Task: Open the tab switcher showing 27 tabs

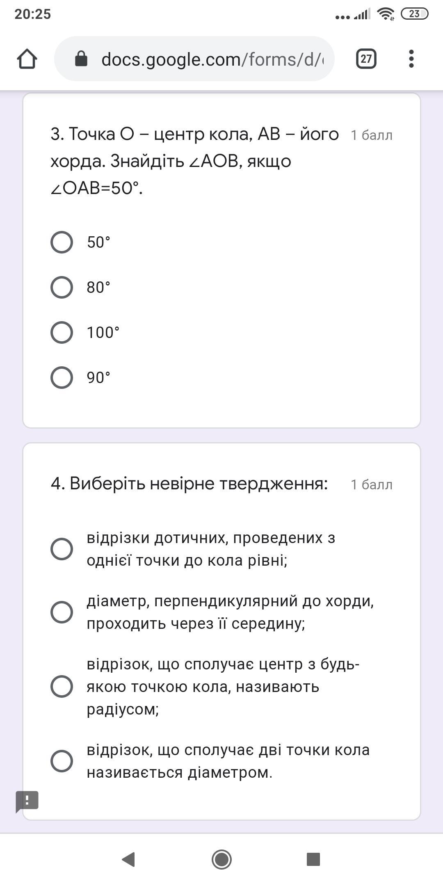Action: click(366, 59)
